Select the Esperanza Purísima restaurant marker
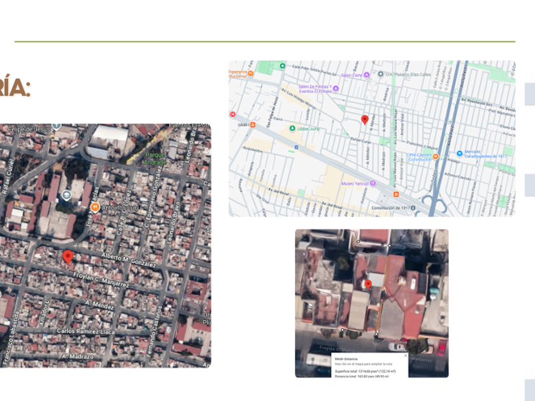 pyautogui.click(x=251, y=74)
